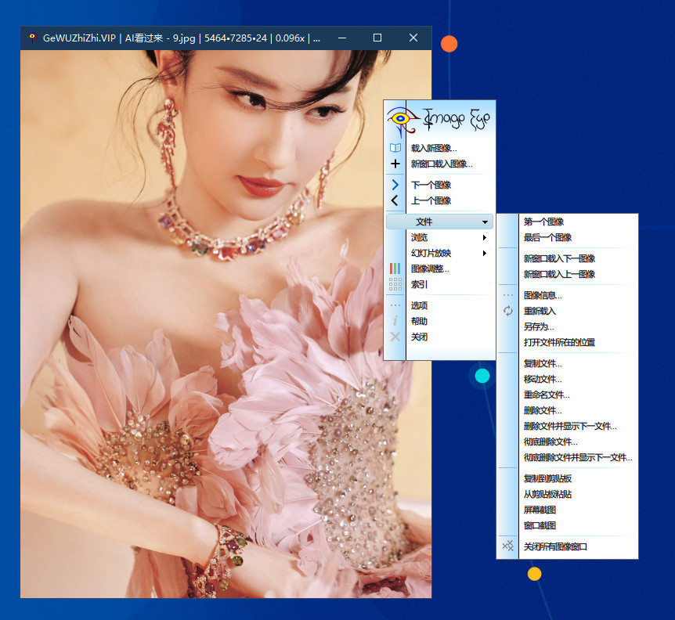
Task: Expand the 幻灯片放映 submenu arrow
Action: pyautogui.click(x=485, y=253)
